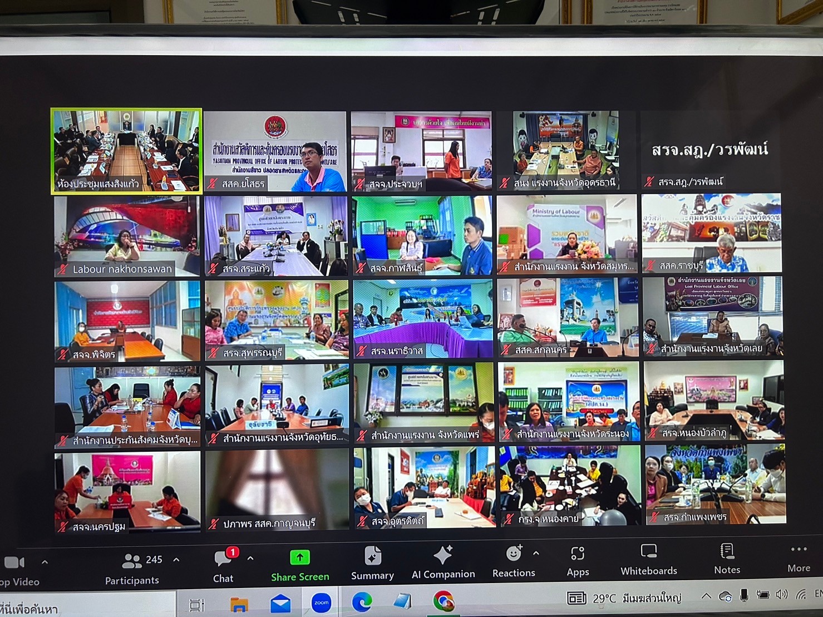823x617 pixels.
Task: Launch AI Companion
Action: (x=443, y=562)
